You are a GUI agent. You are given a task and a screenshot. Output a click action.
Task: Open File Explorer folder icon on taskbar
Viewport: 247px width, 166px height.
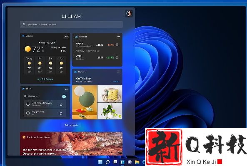click(137, 162)
